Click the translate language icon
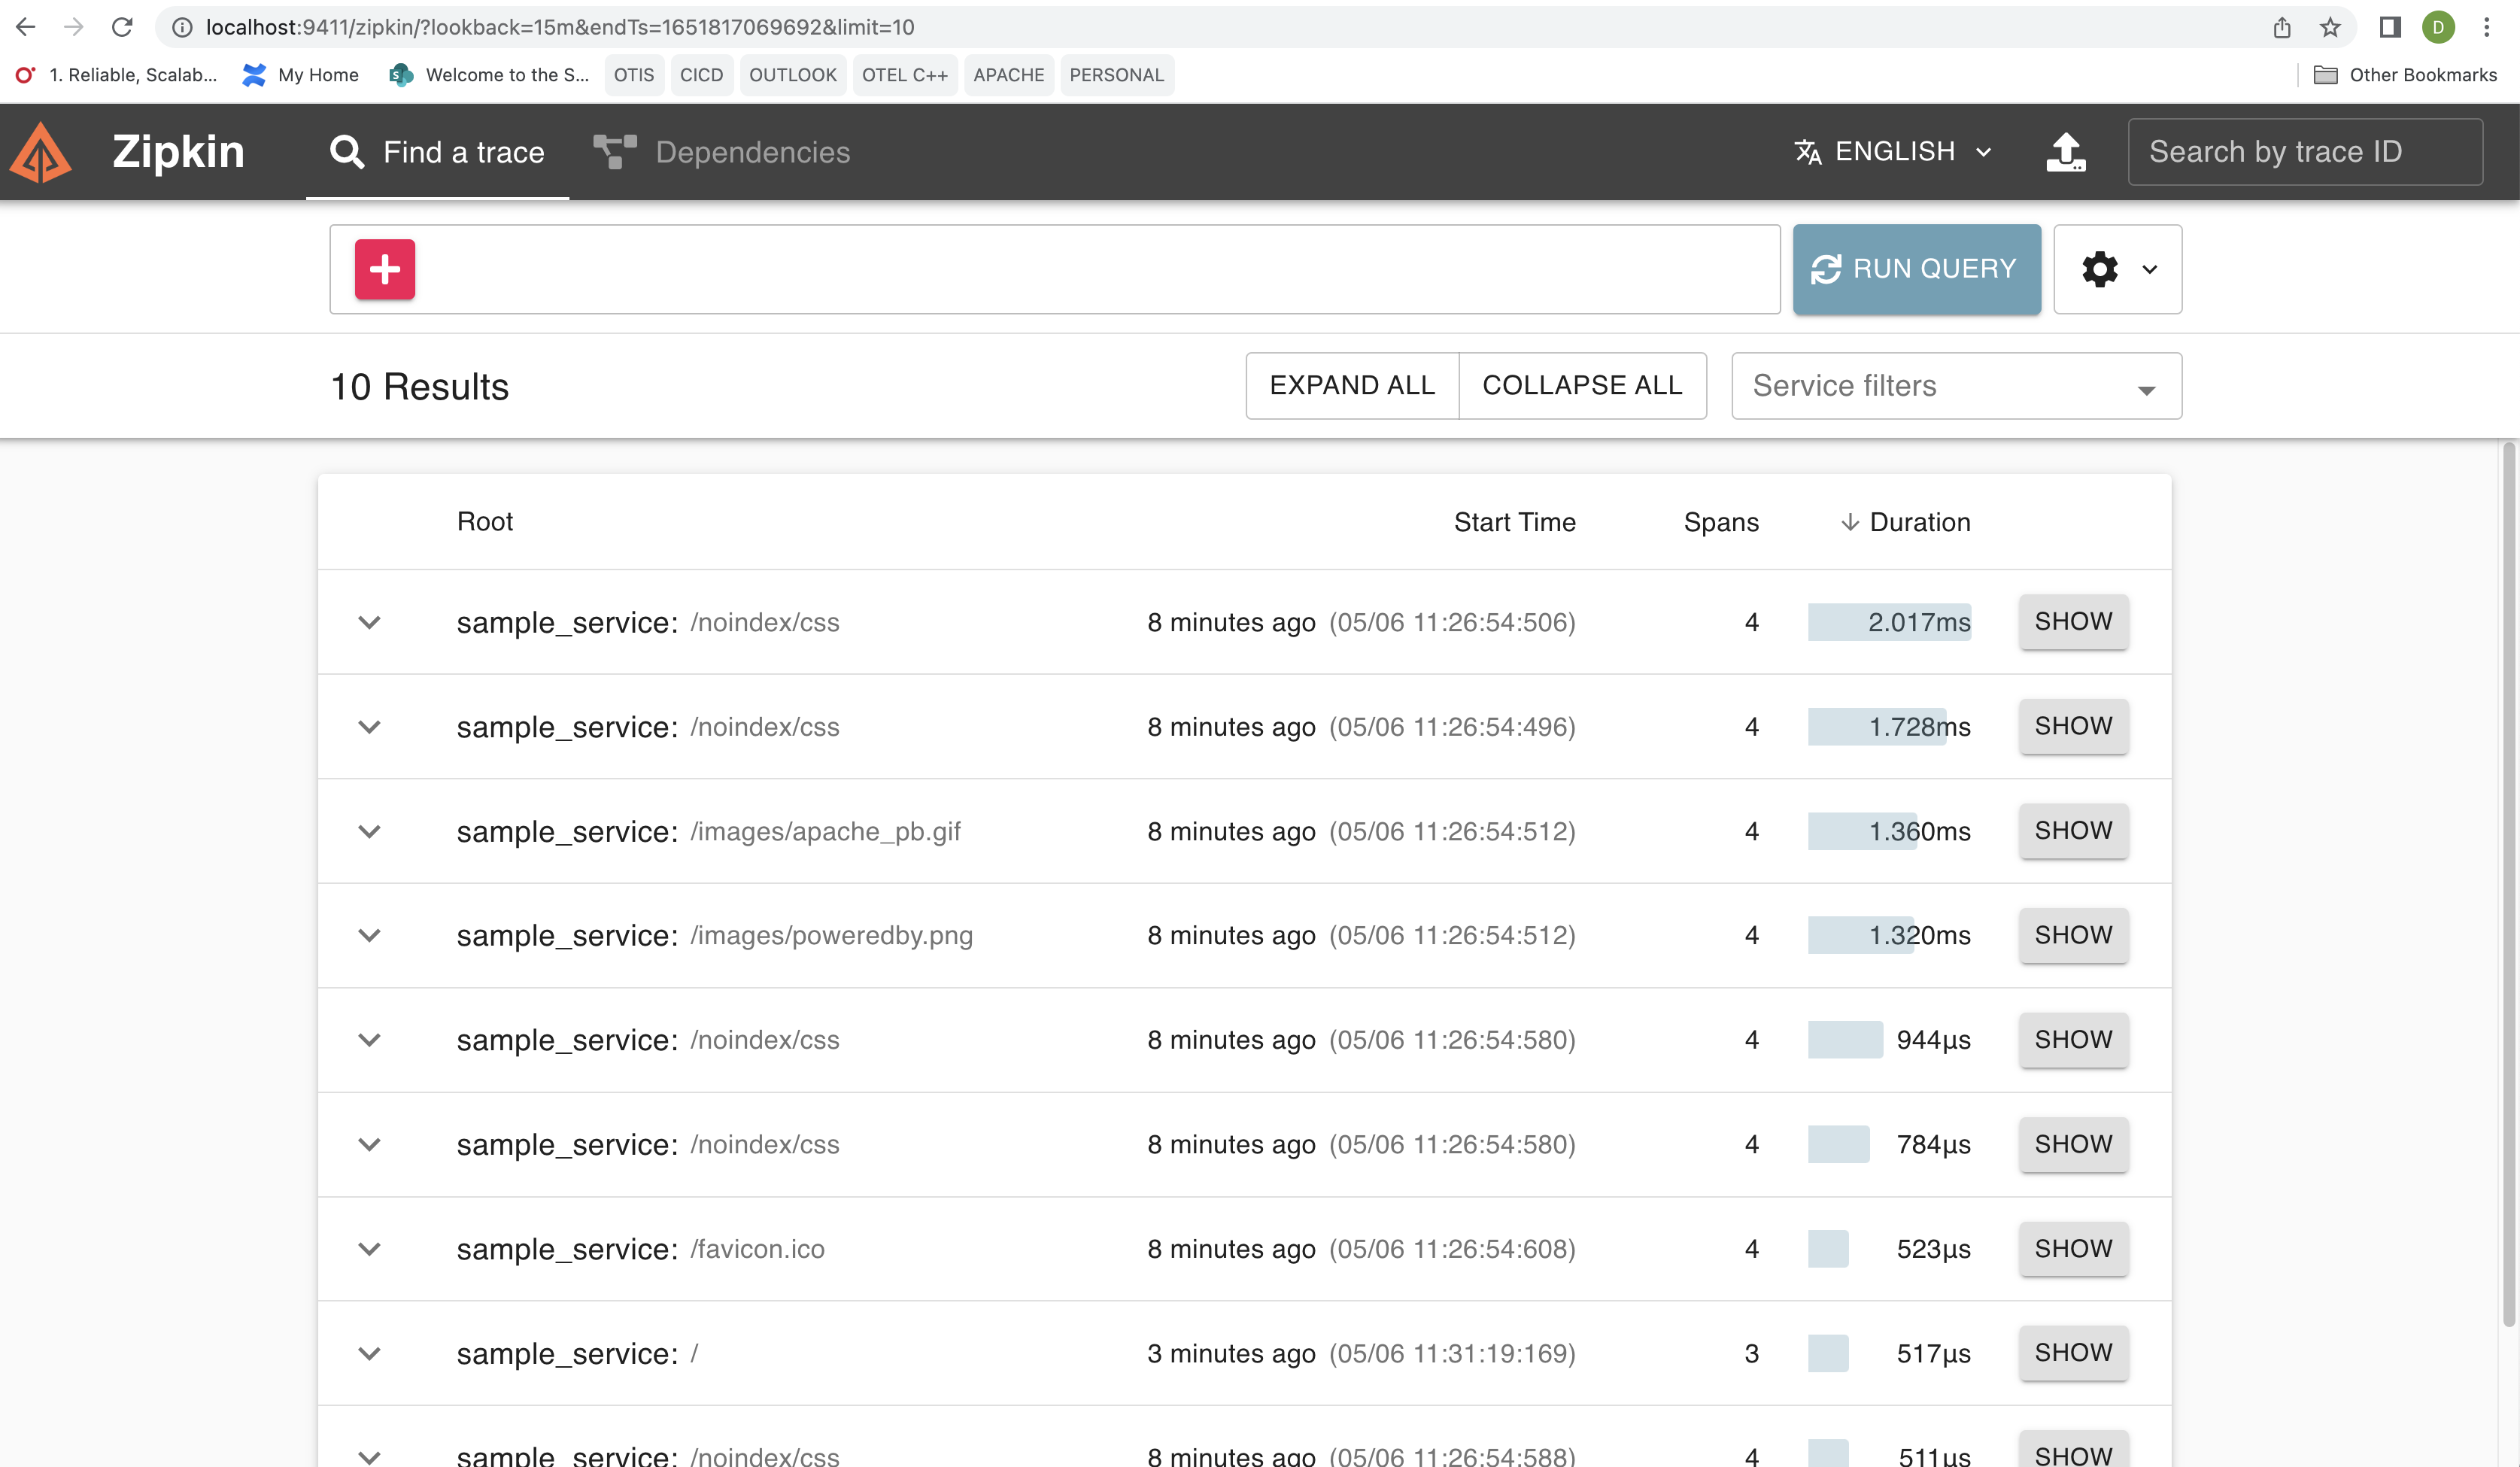Image resolution: width=2520 pixels, height=1467 pixels. coord(1808,152)
